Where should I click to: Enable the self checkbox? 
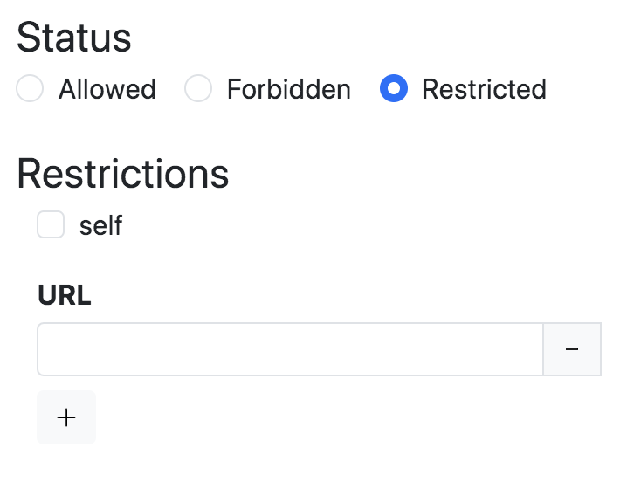point(51,225)
